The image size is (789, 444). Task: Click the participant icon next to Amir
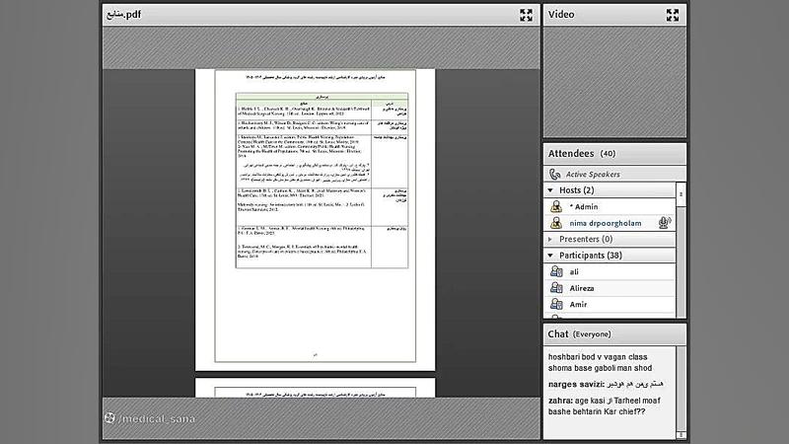click(556, 304)
